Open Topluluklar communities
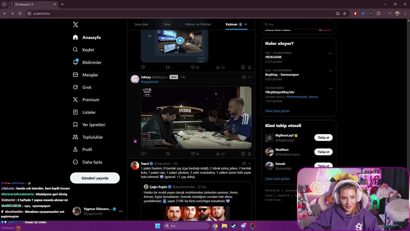Viewport: 410px width, 231px height. 88,137
